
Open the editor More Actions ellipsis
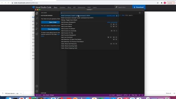[142, 13]
